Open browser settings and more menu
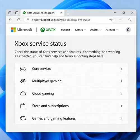The image size is (140, 140). point(121,20)
